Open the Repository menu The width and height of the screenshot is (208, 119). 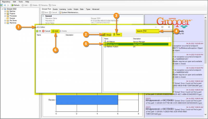[6, 2]
